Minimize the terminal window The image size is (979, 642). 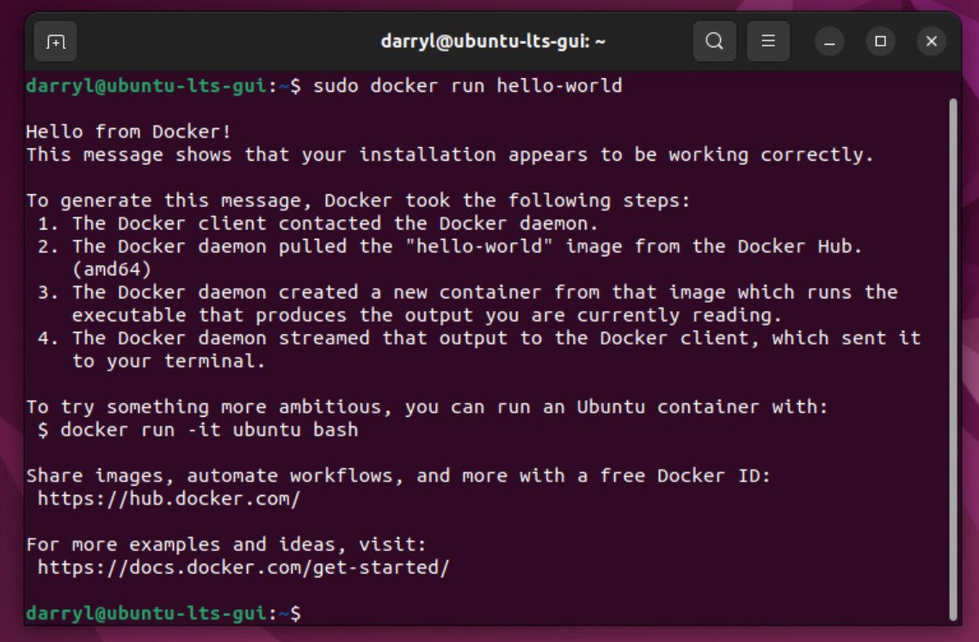[x=829, y=42]
